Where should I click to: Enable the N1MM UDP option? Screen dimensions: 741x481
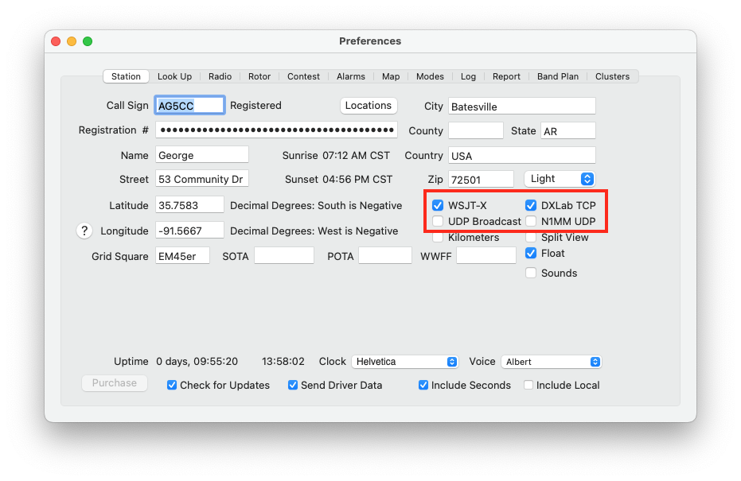coord(531,221)
